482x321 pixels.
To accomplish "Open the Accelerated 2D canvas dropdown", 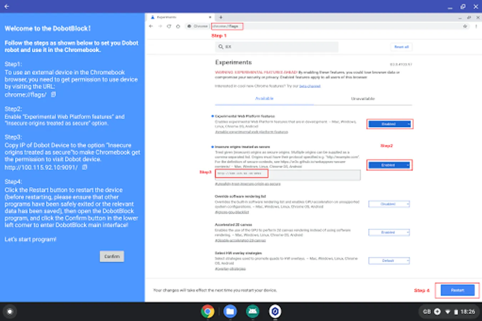I will coord(389,232).
